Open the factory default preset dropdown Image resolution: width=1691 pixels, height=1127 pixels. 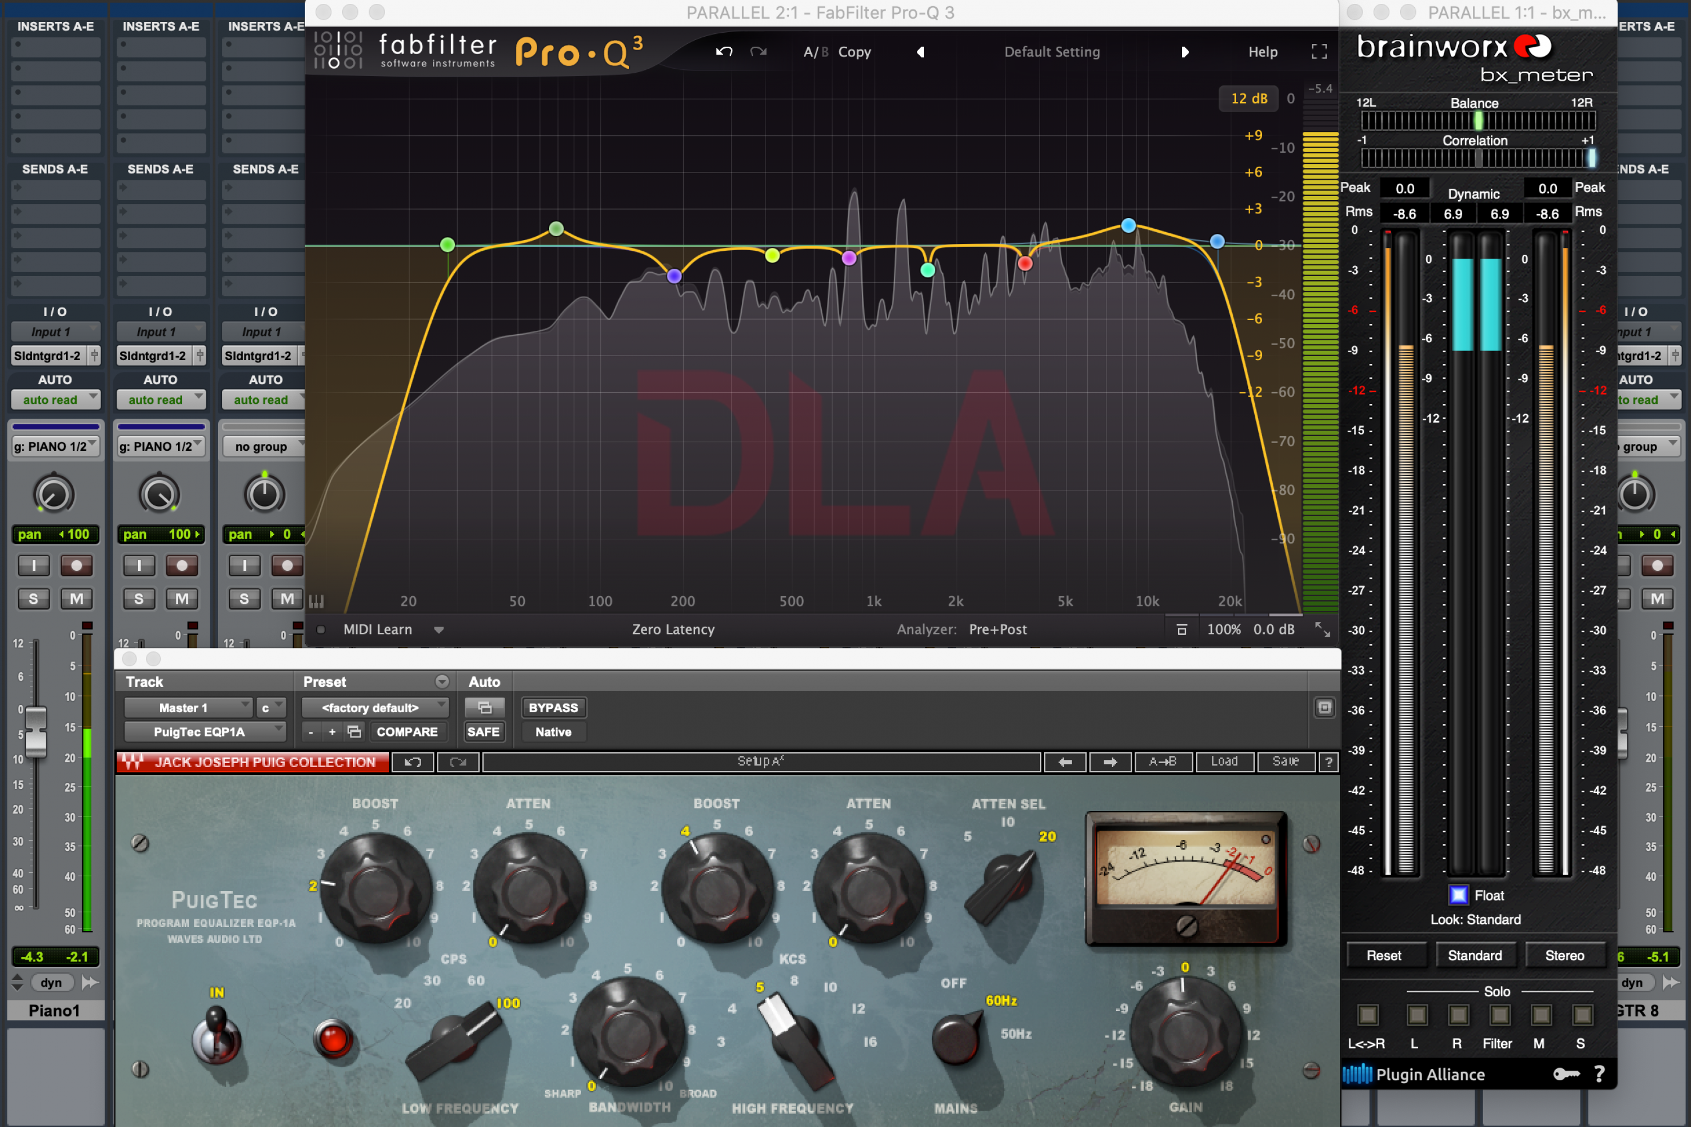pyautogui.click(x=375, y=708)
